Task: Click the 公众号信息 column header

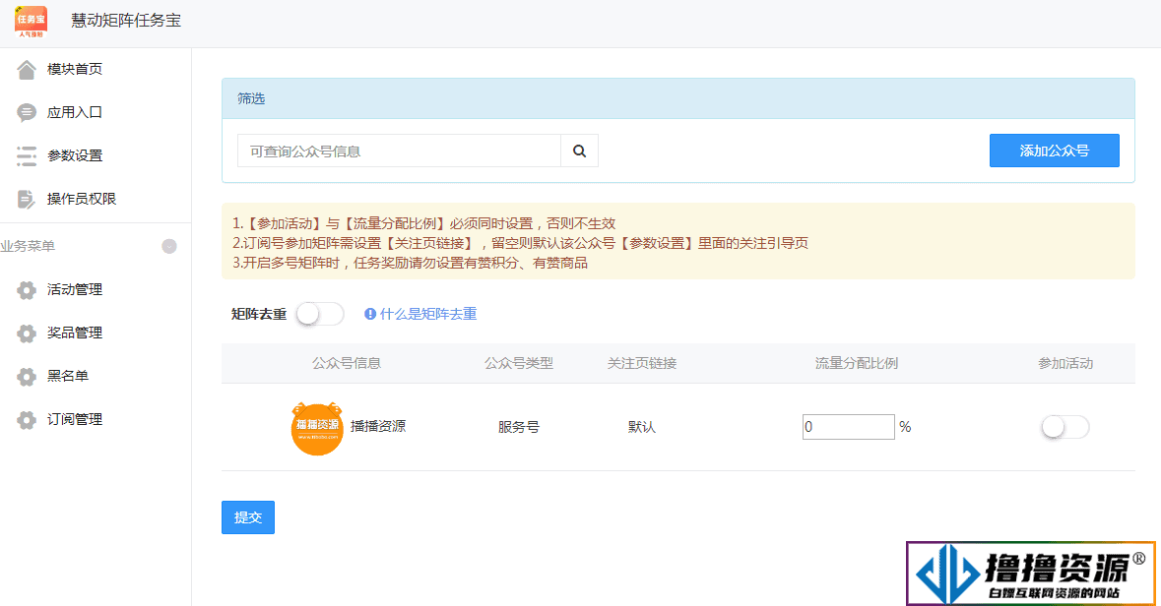Action: [x=347, y=363]
